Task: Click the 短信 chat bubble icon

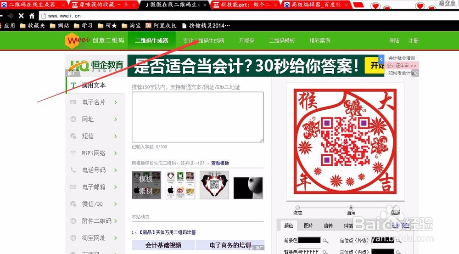Action: point(73,136)
